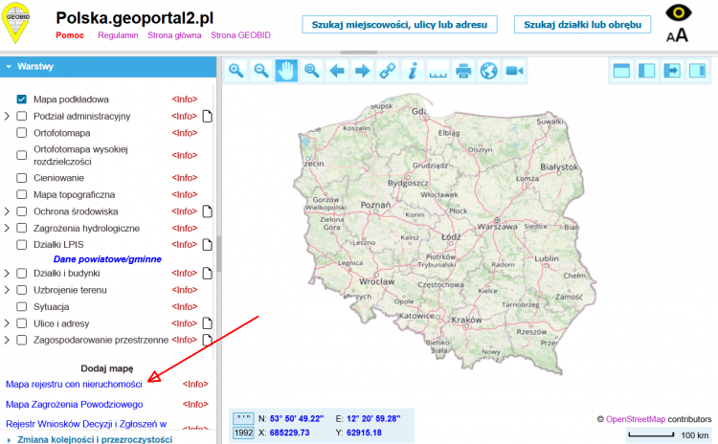Screen dimensions: 718x444
Task: Expand Działki i budynki tree node
Action: (x=7, y=274)
